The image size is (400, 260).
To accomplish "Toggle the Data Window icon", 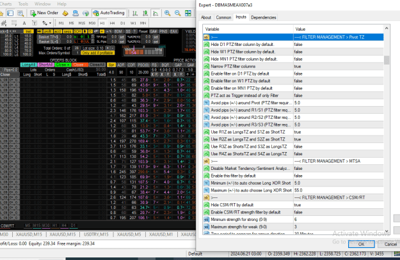I will 20,13.
